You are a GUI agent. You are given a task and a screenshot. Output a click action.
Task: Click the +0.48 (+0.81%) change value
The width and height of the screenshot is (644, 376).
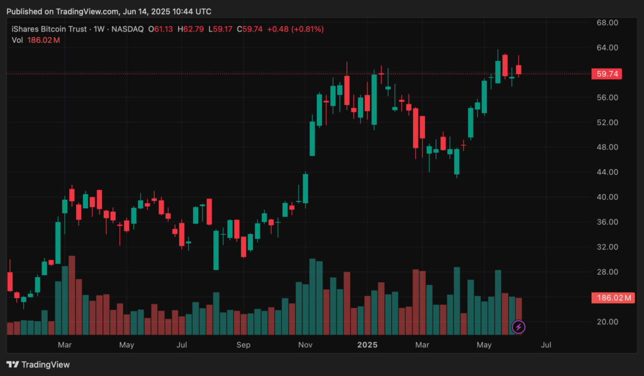click(x=296, y=29)
